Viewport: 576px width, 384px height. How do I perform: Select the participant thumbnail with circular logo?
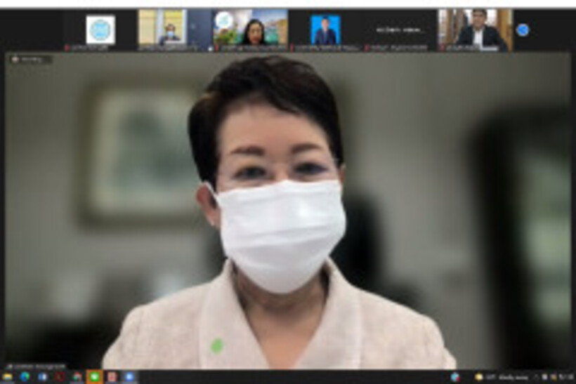pyautogui.click(x=100, y=29)
